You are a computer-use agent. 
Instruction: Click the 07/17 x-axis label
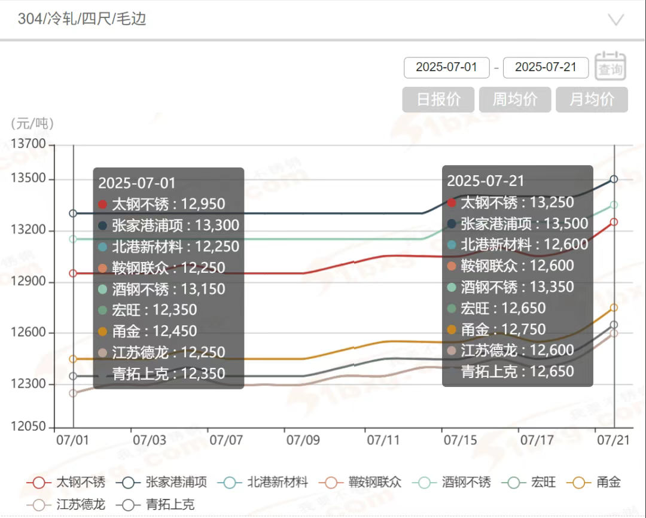(x=537, y=440)
